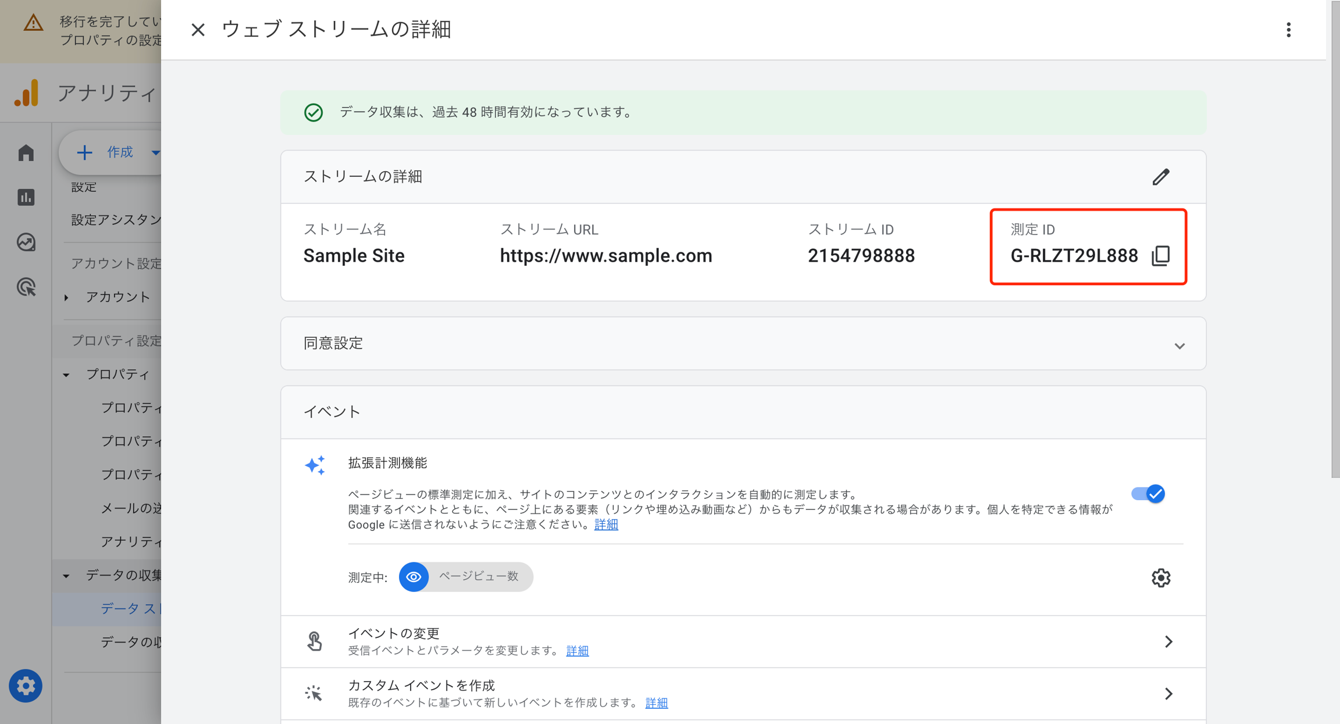This screenshot has height=724, width=1340.
Task: Close the web stream details panel
Action: click(198, 30)
